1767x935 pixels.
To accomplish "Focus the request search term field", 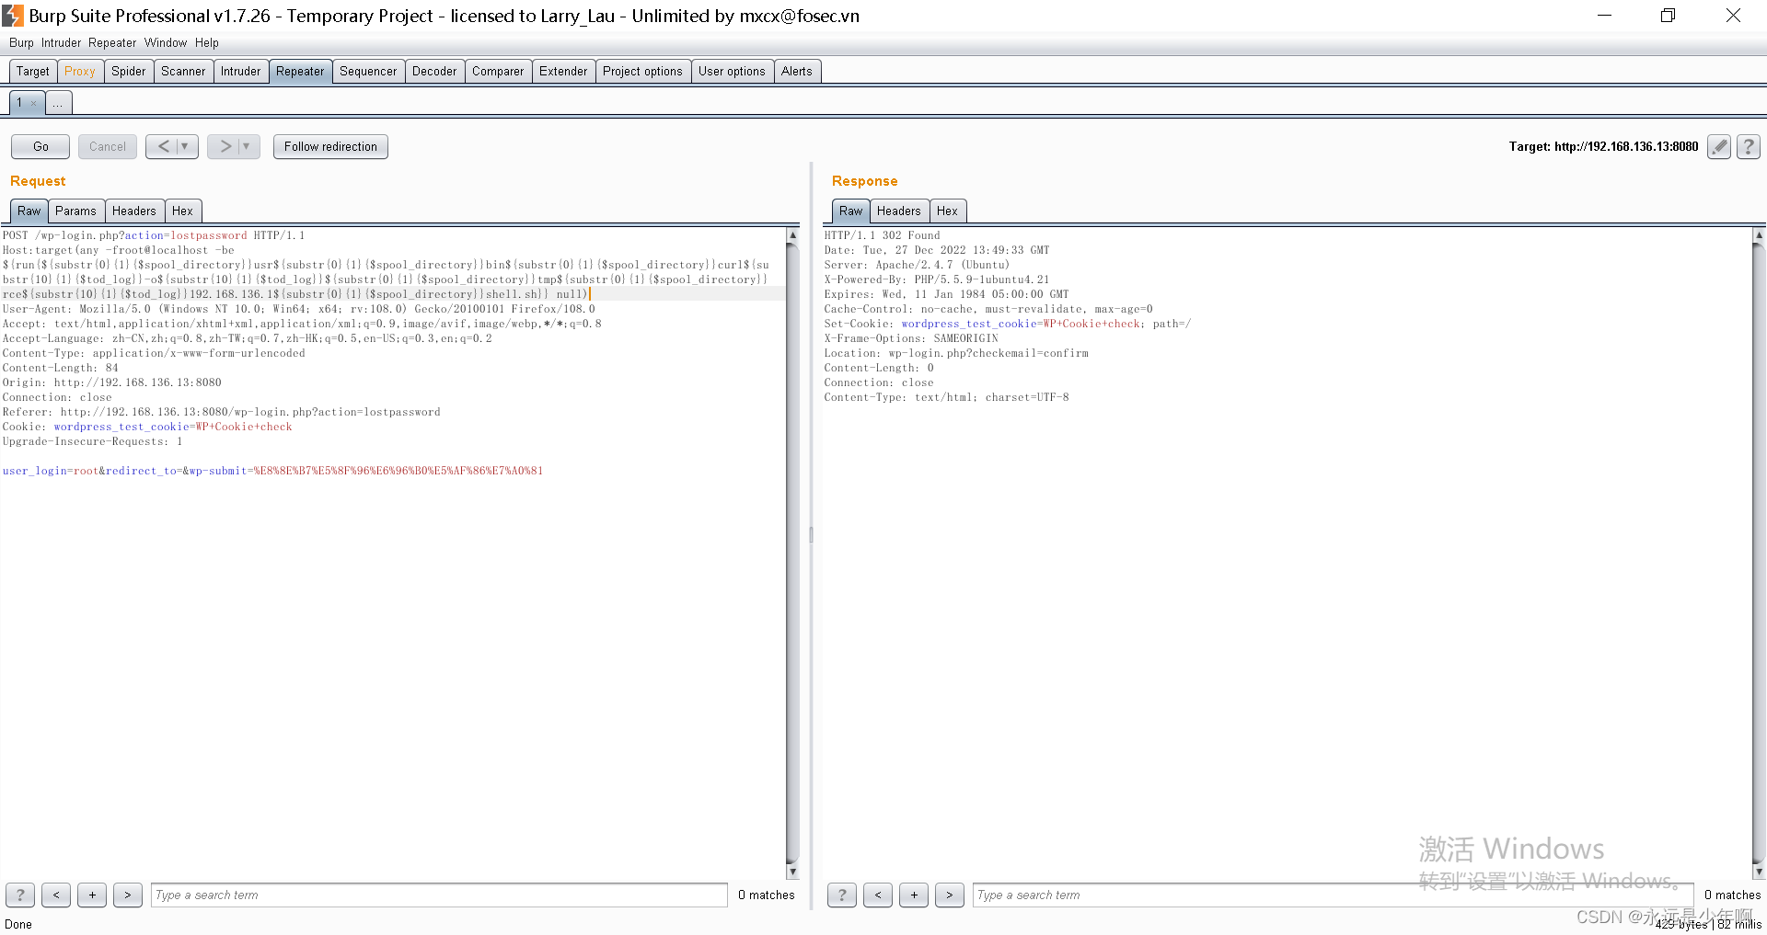I will (439, 895).
